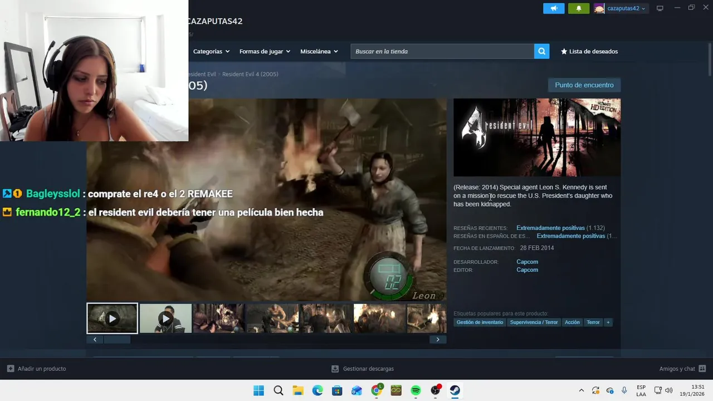Click the plus icon by Añadir un producto
The image size is (713, 401).
tap(11, 369)
